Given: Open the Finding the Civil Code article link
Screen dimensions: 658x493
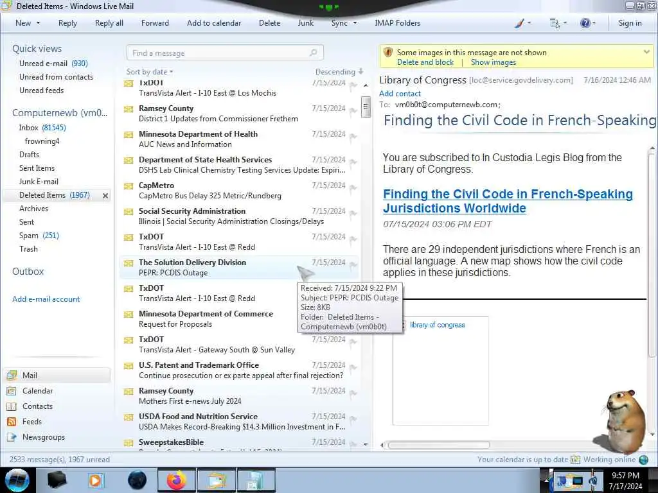Looking at the screenshot, I should click(x=508, y=201).
